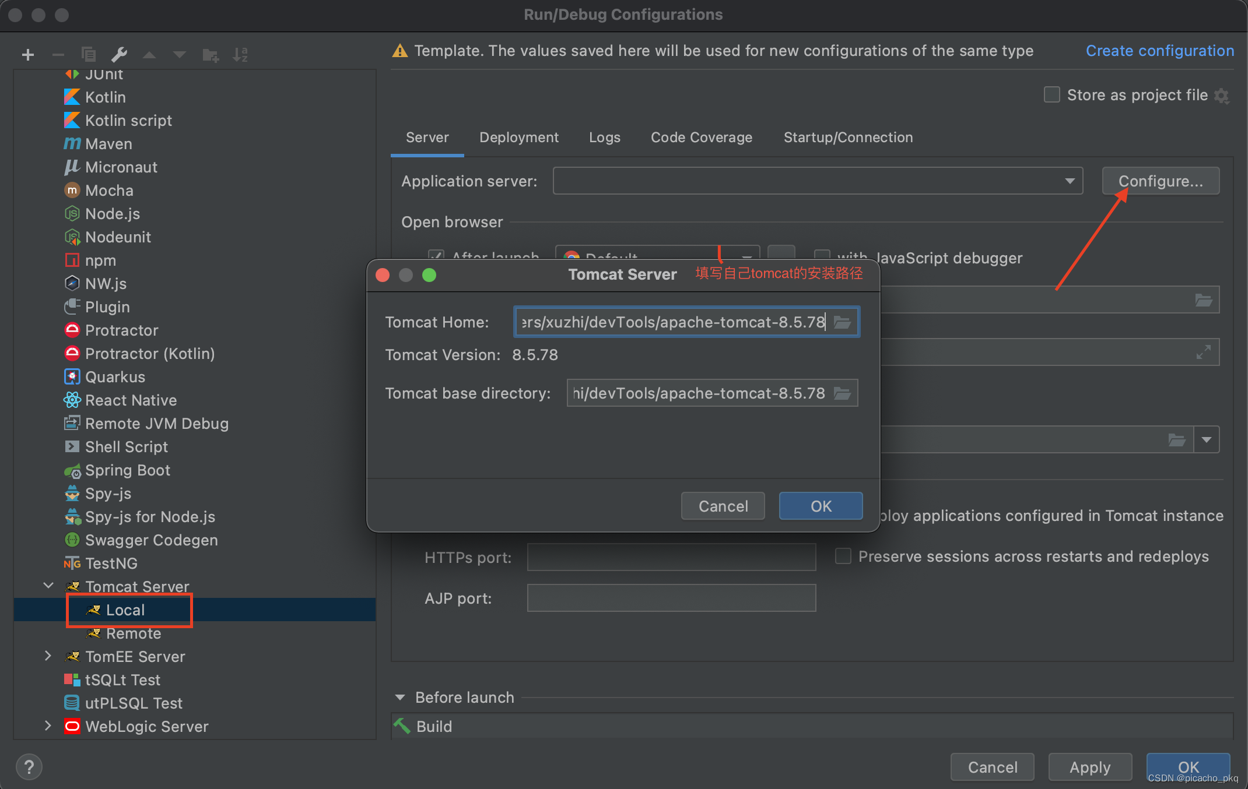Expand the WebLogic Server tree node
Viewport: 1248px width, 789px height.
tap(48, 725)
